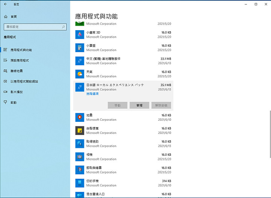Open 應用程式與功能 in the sidebar
Image resolution: width=271 pixels, height=198 pixels.
(x=21, y=50)
